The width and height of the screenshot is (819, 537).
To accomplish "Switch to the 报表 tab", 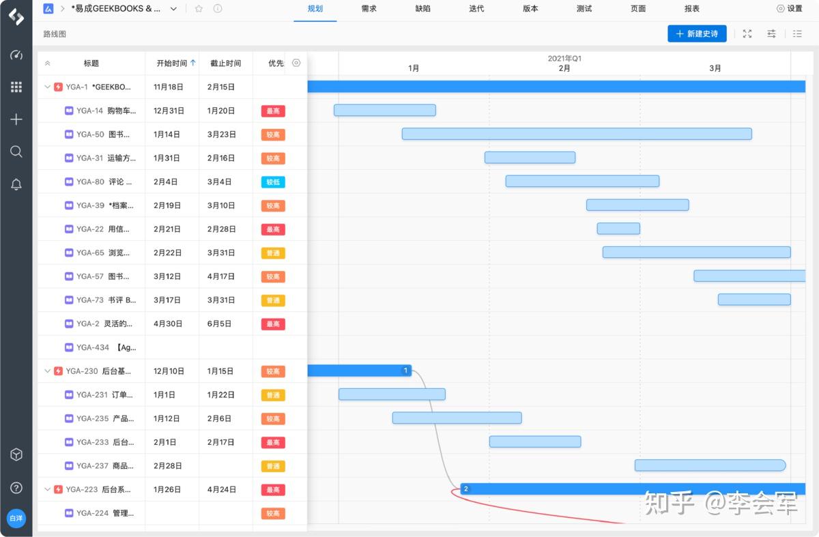I will 691,9.
